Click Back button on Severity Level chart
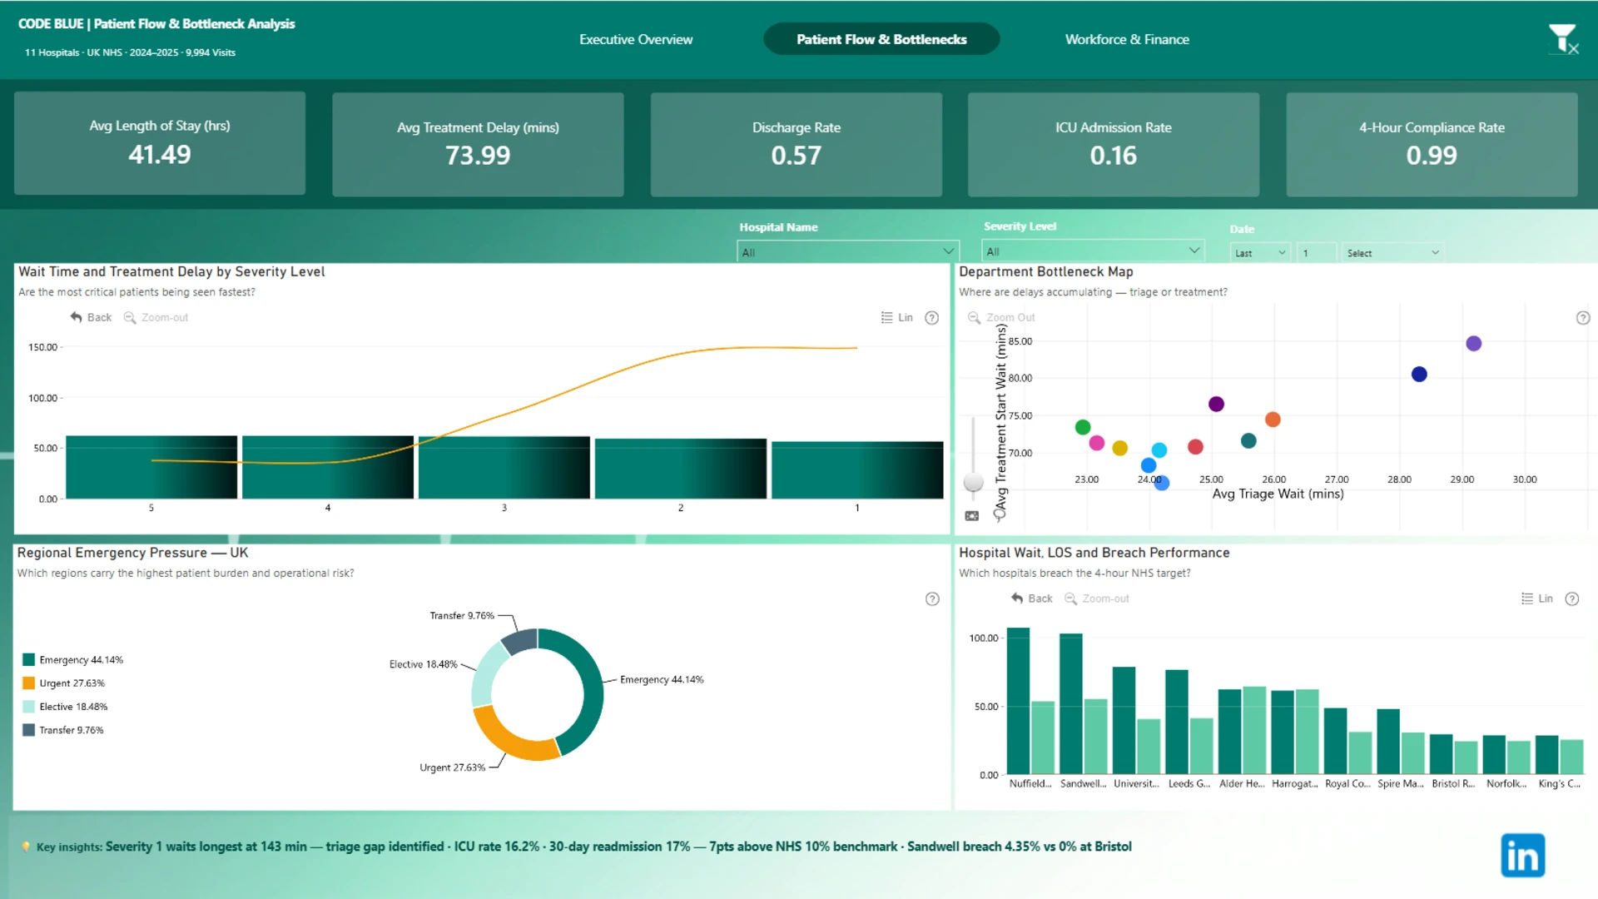1598x899 pixels. click(91, 318)
